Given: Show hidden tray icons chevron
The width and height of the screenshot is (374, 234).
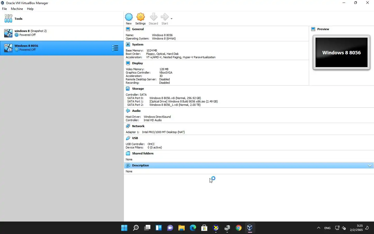Looking at the screenshot, I should tap(319, 228).
